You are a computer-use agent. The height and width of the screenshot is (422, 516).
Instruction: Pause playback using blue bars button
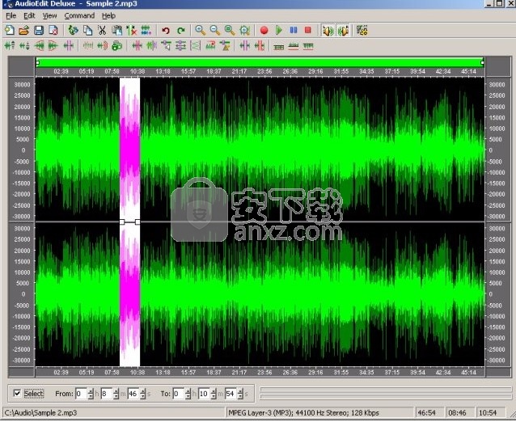[294, 30]
